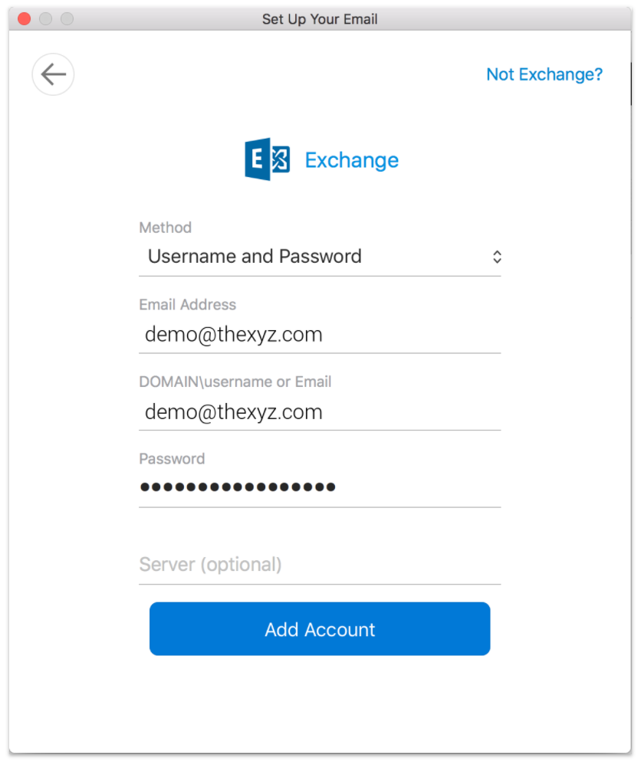Focus the Password field
641x764 pixels.
click(320, 487)
